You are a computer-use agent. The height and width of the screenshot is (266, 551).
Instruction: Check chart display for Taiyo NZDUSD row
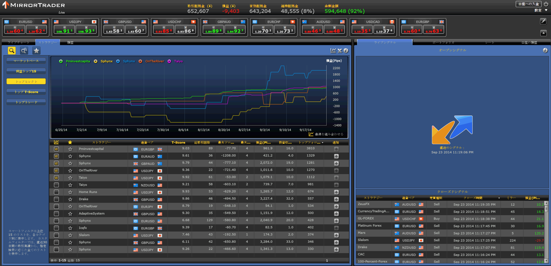[x=56, y=185]
